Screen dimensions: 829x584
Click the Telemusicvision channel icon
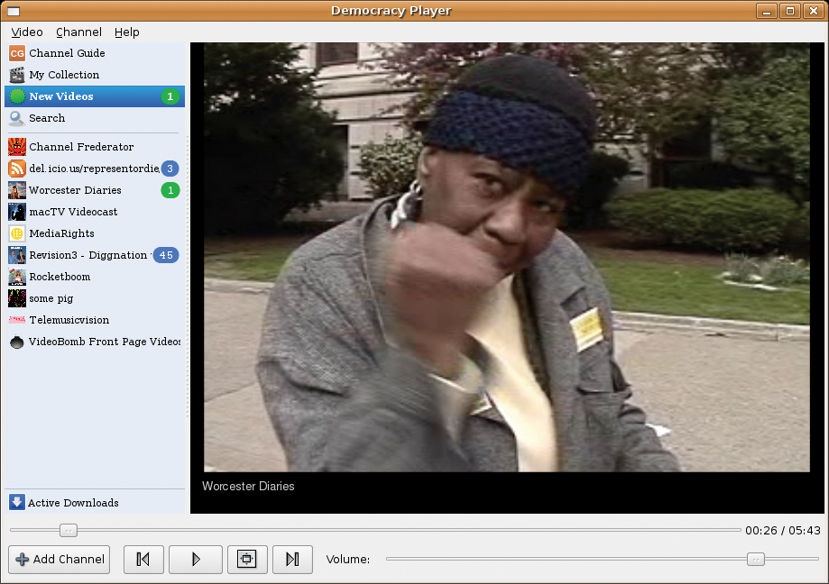point(17,319)
